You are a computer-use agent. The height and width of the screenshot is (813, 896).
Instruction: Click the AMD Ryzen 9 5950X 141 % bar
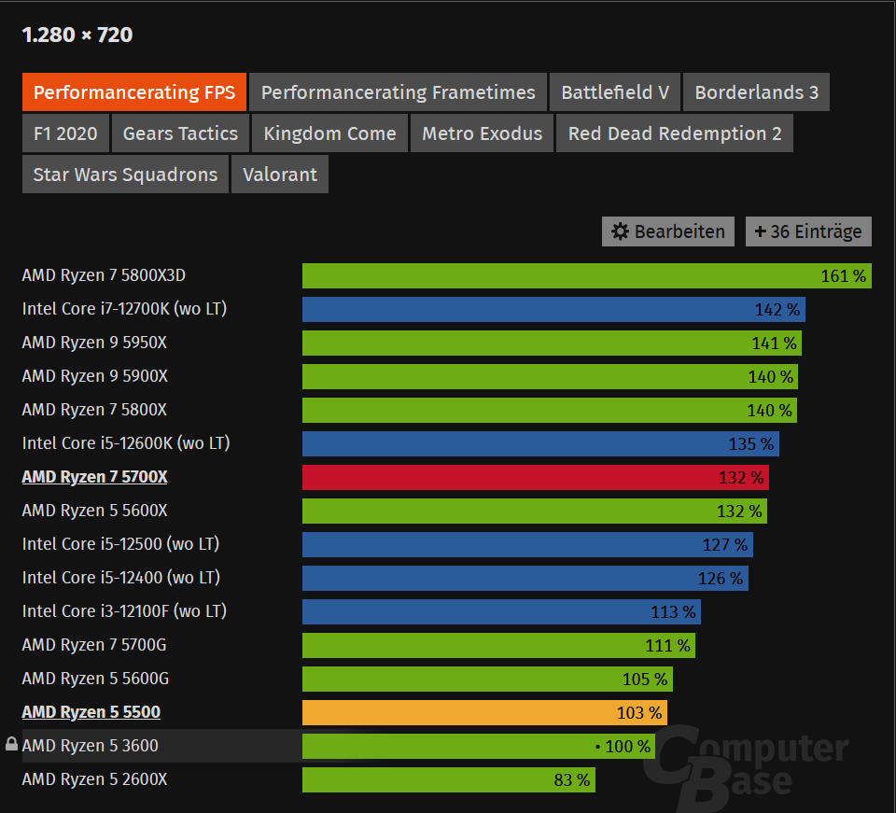(552, 343)
